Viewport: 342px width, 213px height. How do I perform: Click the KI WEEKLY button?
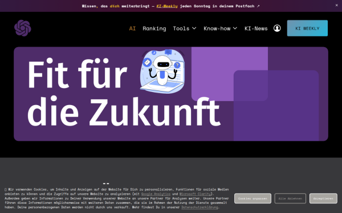click(x=307, y=28)
